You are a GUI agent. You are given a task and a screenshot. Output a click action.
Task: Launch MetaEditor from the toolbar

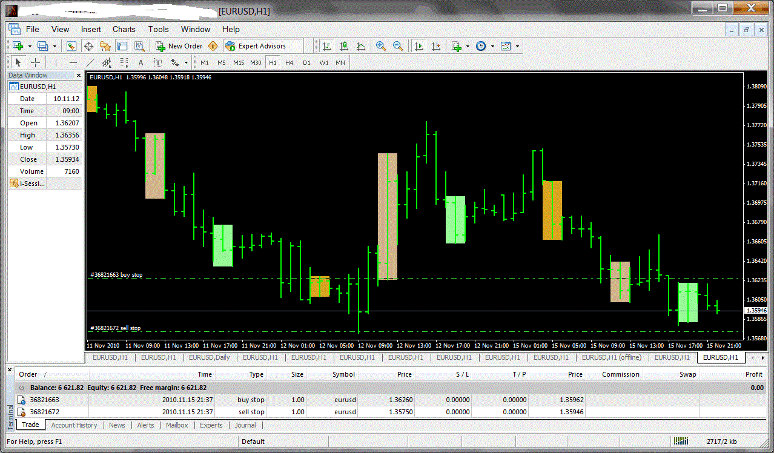click(213, 46)
